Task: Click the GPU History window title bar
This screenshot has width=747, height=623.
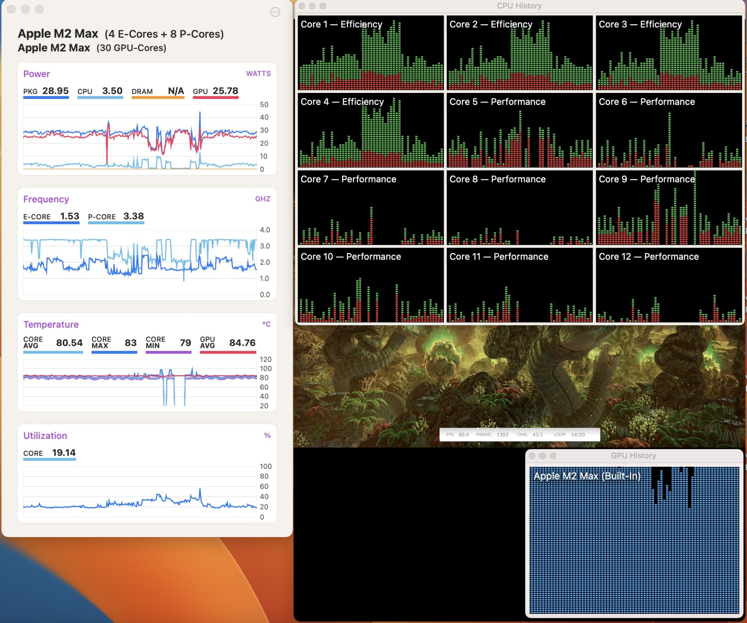Action: tap(633, 456)
